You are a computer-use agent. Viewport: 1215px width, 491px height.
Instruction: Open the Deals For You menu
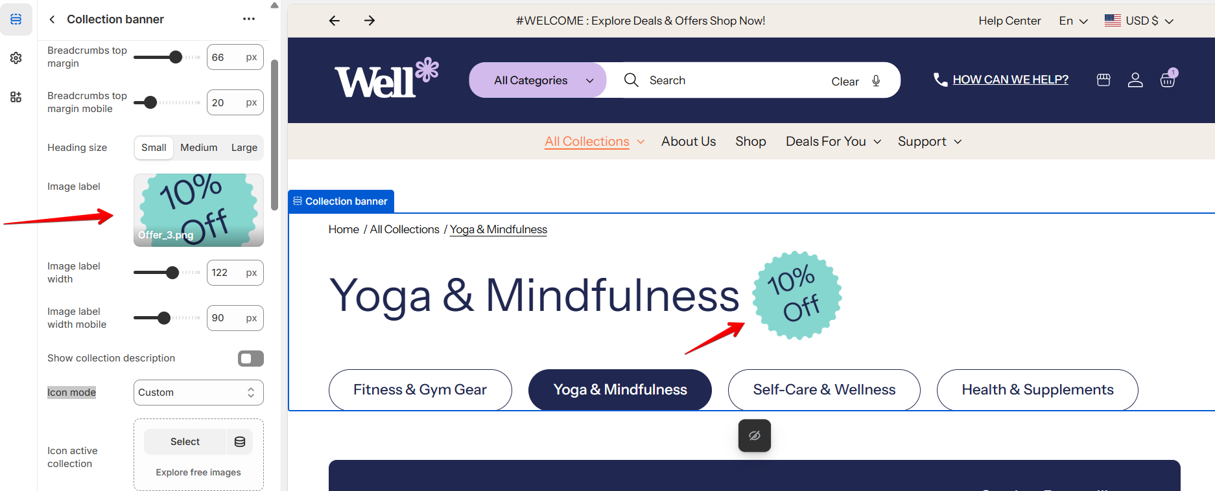pos(833,141)
